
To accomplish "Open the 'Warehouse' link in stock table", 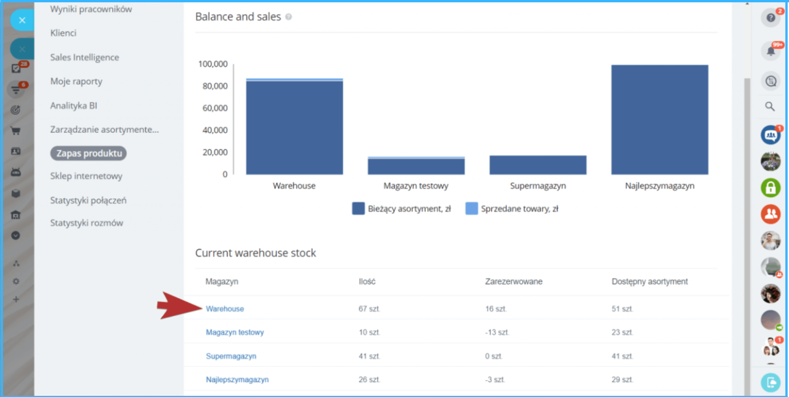I will pyautogui.click(x=225, y=309).
